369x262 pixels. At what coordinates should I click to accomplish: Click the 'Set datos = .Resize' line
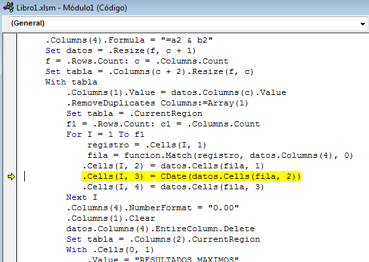pos(121,51)
